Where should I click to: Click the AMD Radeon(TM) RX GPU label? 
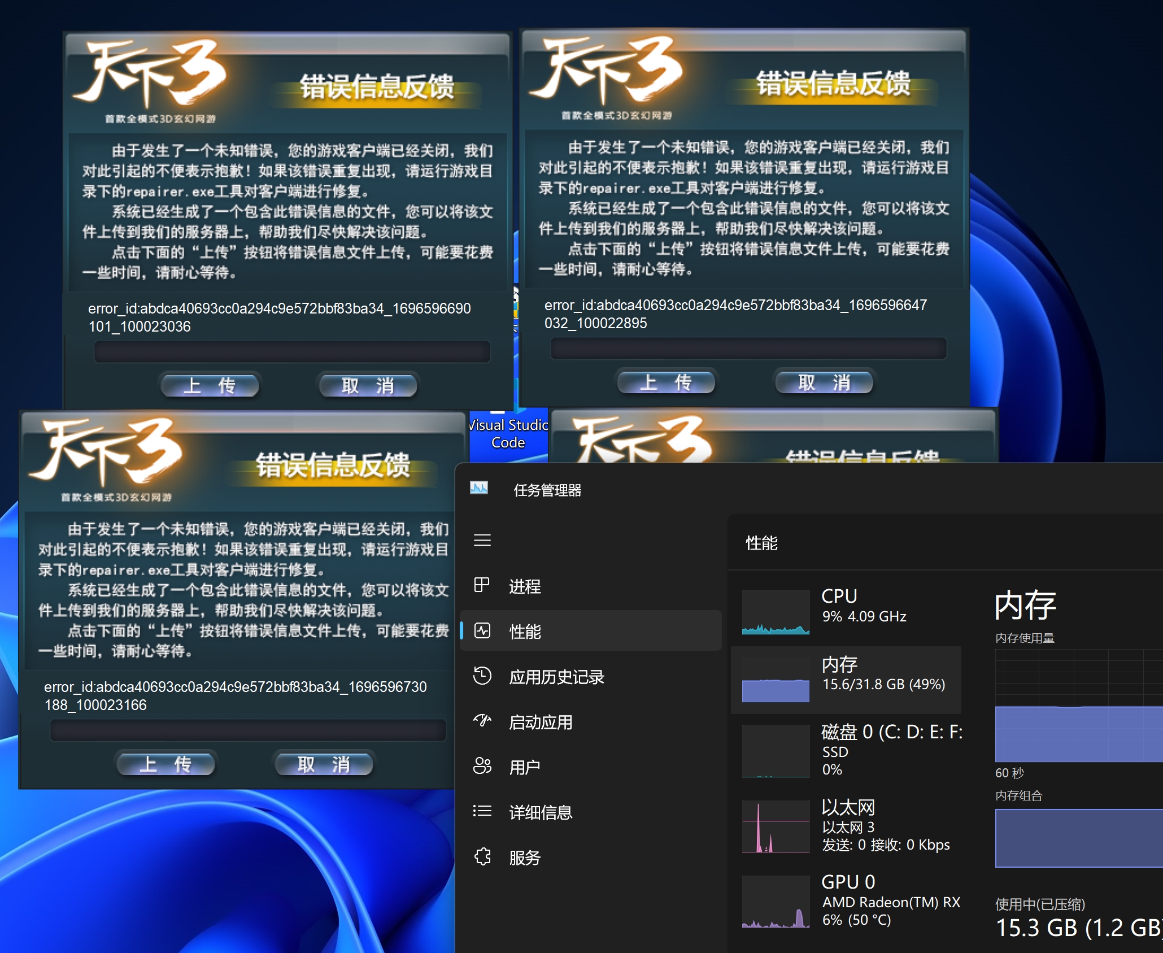(891, 902)
